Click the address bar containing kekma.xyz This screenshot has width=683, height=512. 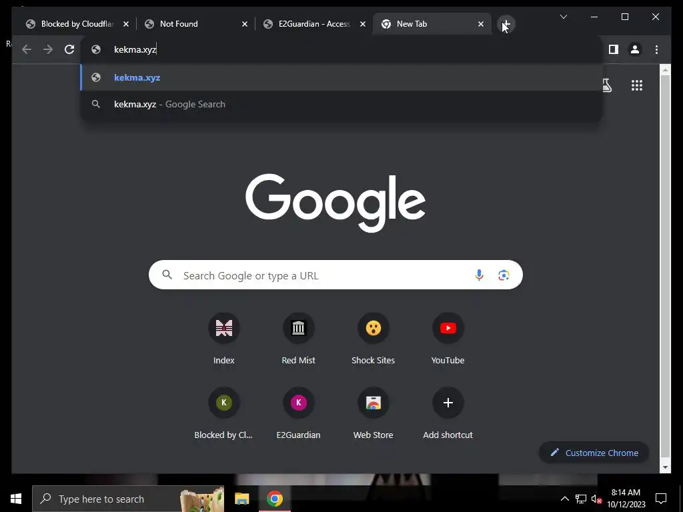click(341, 49)
